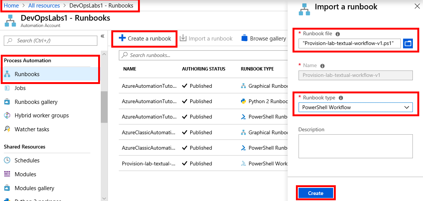Sort runbooks by the NAME column header

click(129, 69)
